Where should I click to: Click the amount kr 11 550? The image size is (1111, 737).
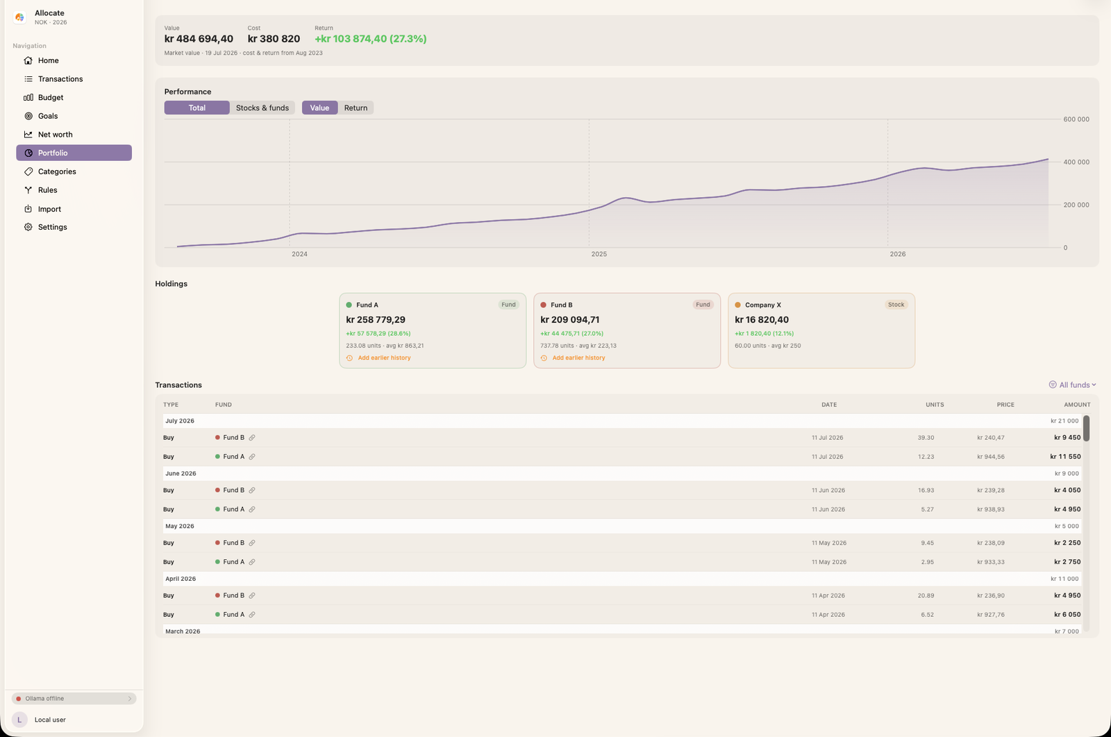1065,457
